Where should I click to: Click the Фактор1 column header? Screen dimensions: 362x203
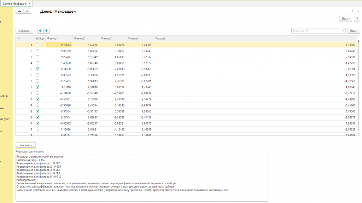(59, 39)
